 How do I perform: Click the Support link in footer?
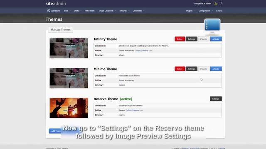click(222, 148)
